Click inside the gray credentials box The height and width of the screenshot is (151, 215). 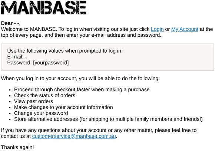tap(107, 57)
